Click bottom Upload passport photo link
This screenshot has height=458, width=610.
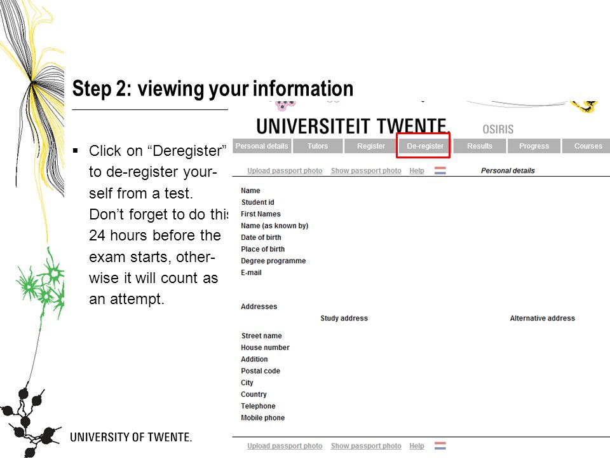click(285, 446)
